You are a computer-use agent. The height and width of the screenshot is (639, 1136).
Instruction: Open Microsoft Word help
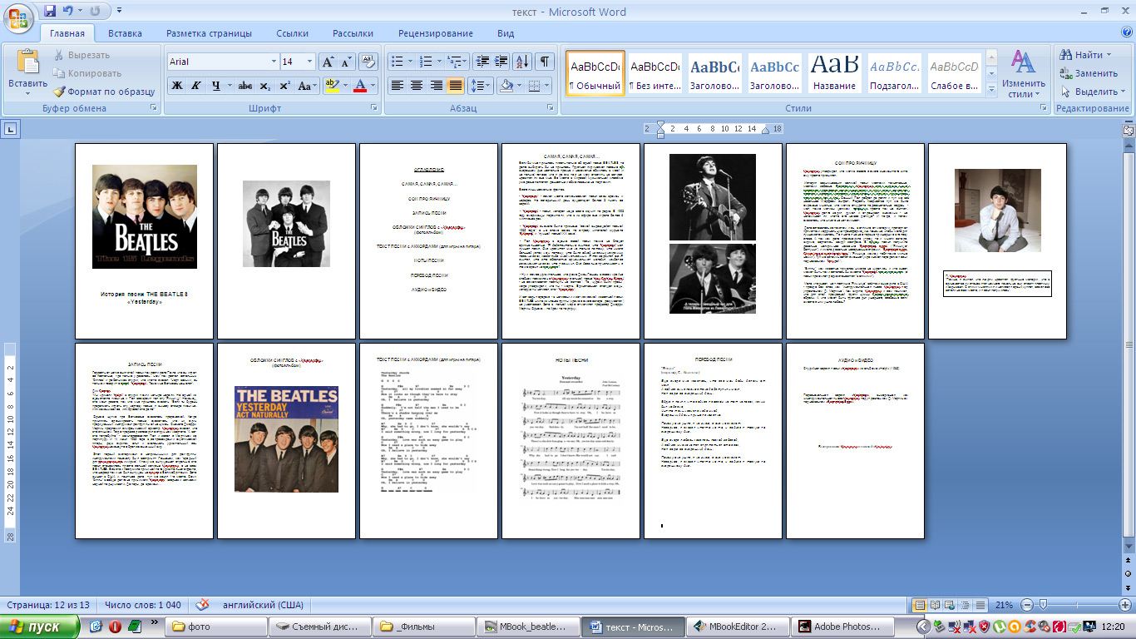pyautogui.click(x=1126, y=32)
